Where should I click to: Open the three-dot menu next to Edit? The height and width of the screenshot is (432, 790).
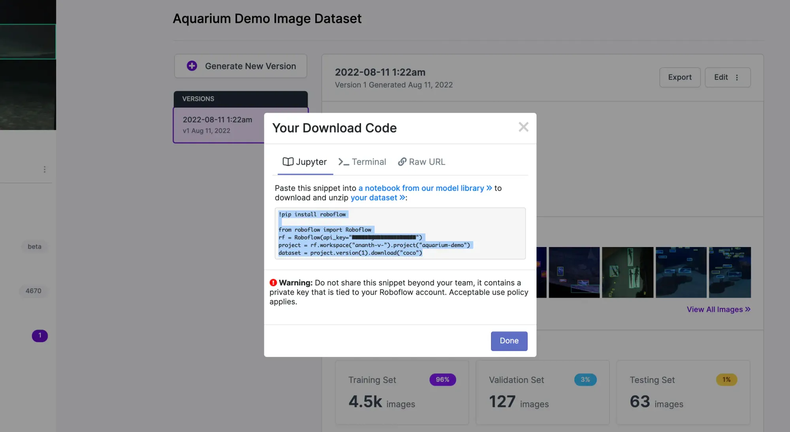click(x=737, y=77)
